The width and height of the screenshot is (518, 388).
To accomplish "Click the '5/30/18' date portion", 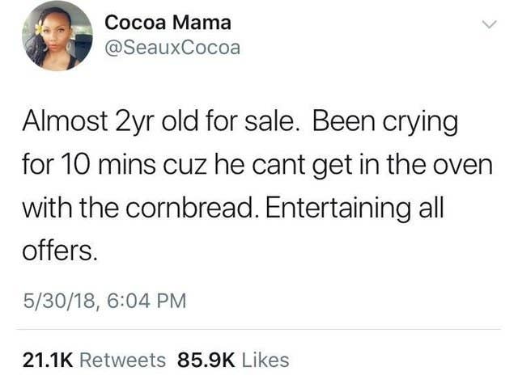I will 59,301.
